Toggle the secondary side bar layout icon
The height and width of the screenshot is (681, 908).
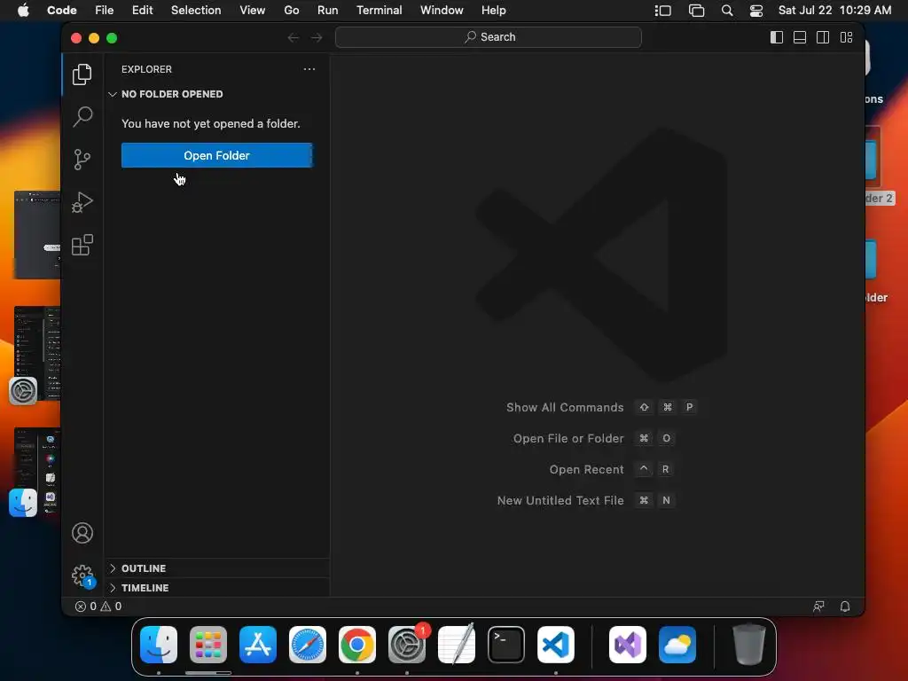(822, 37)
